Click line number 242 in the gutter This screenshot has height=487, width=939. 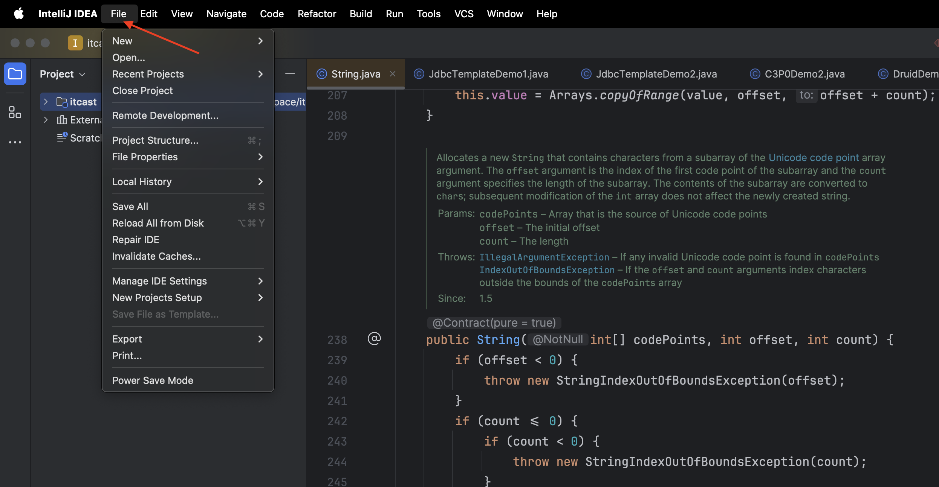click(x=337, y=421)
